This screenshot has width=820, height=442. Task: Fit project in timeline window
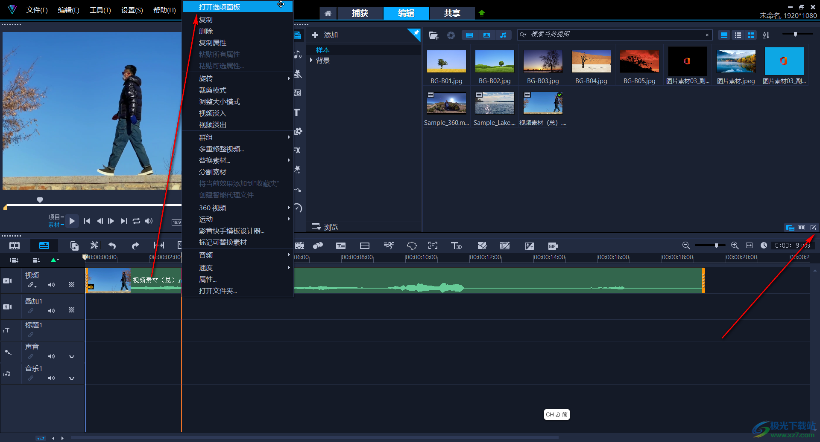749,246
